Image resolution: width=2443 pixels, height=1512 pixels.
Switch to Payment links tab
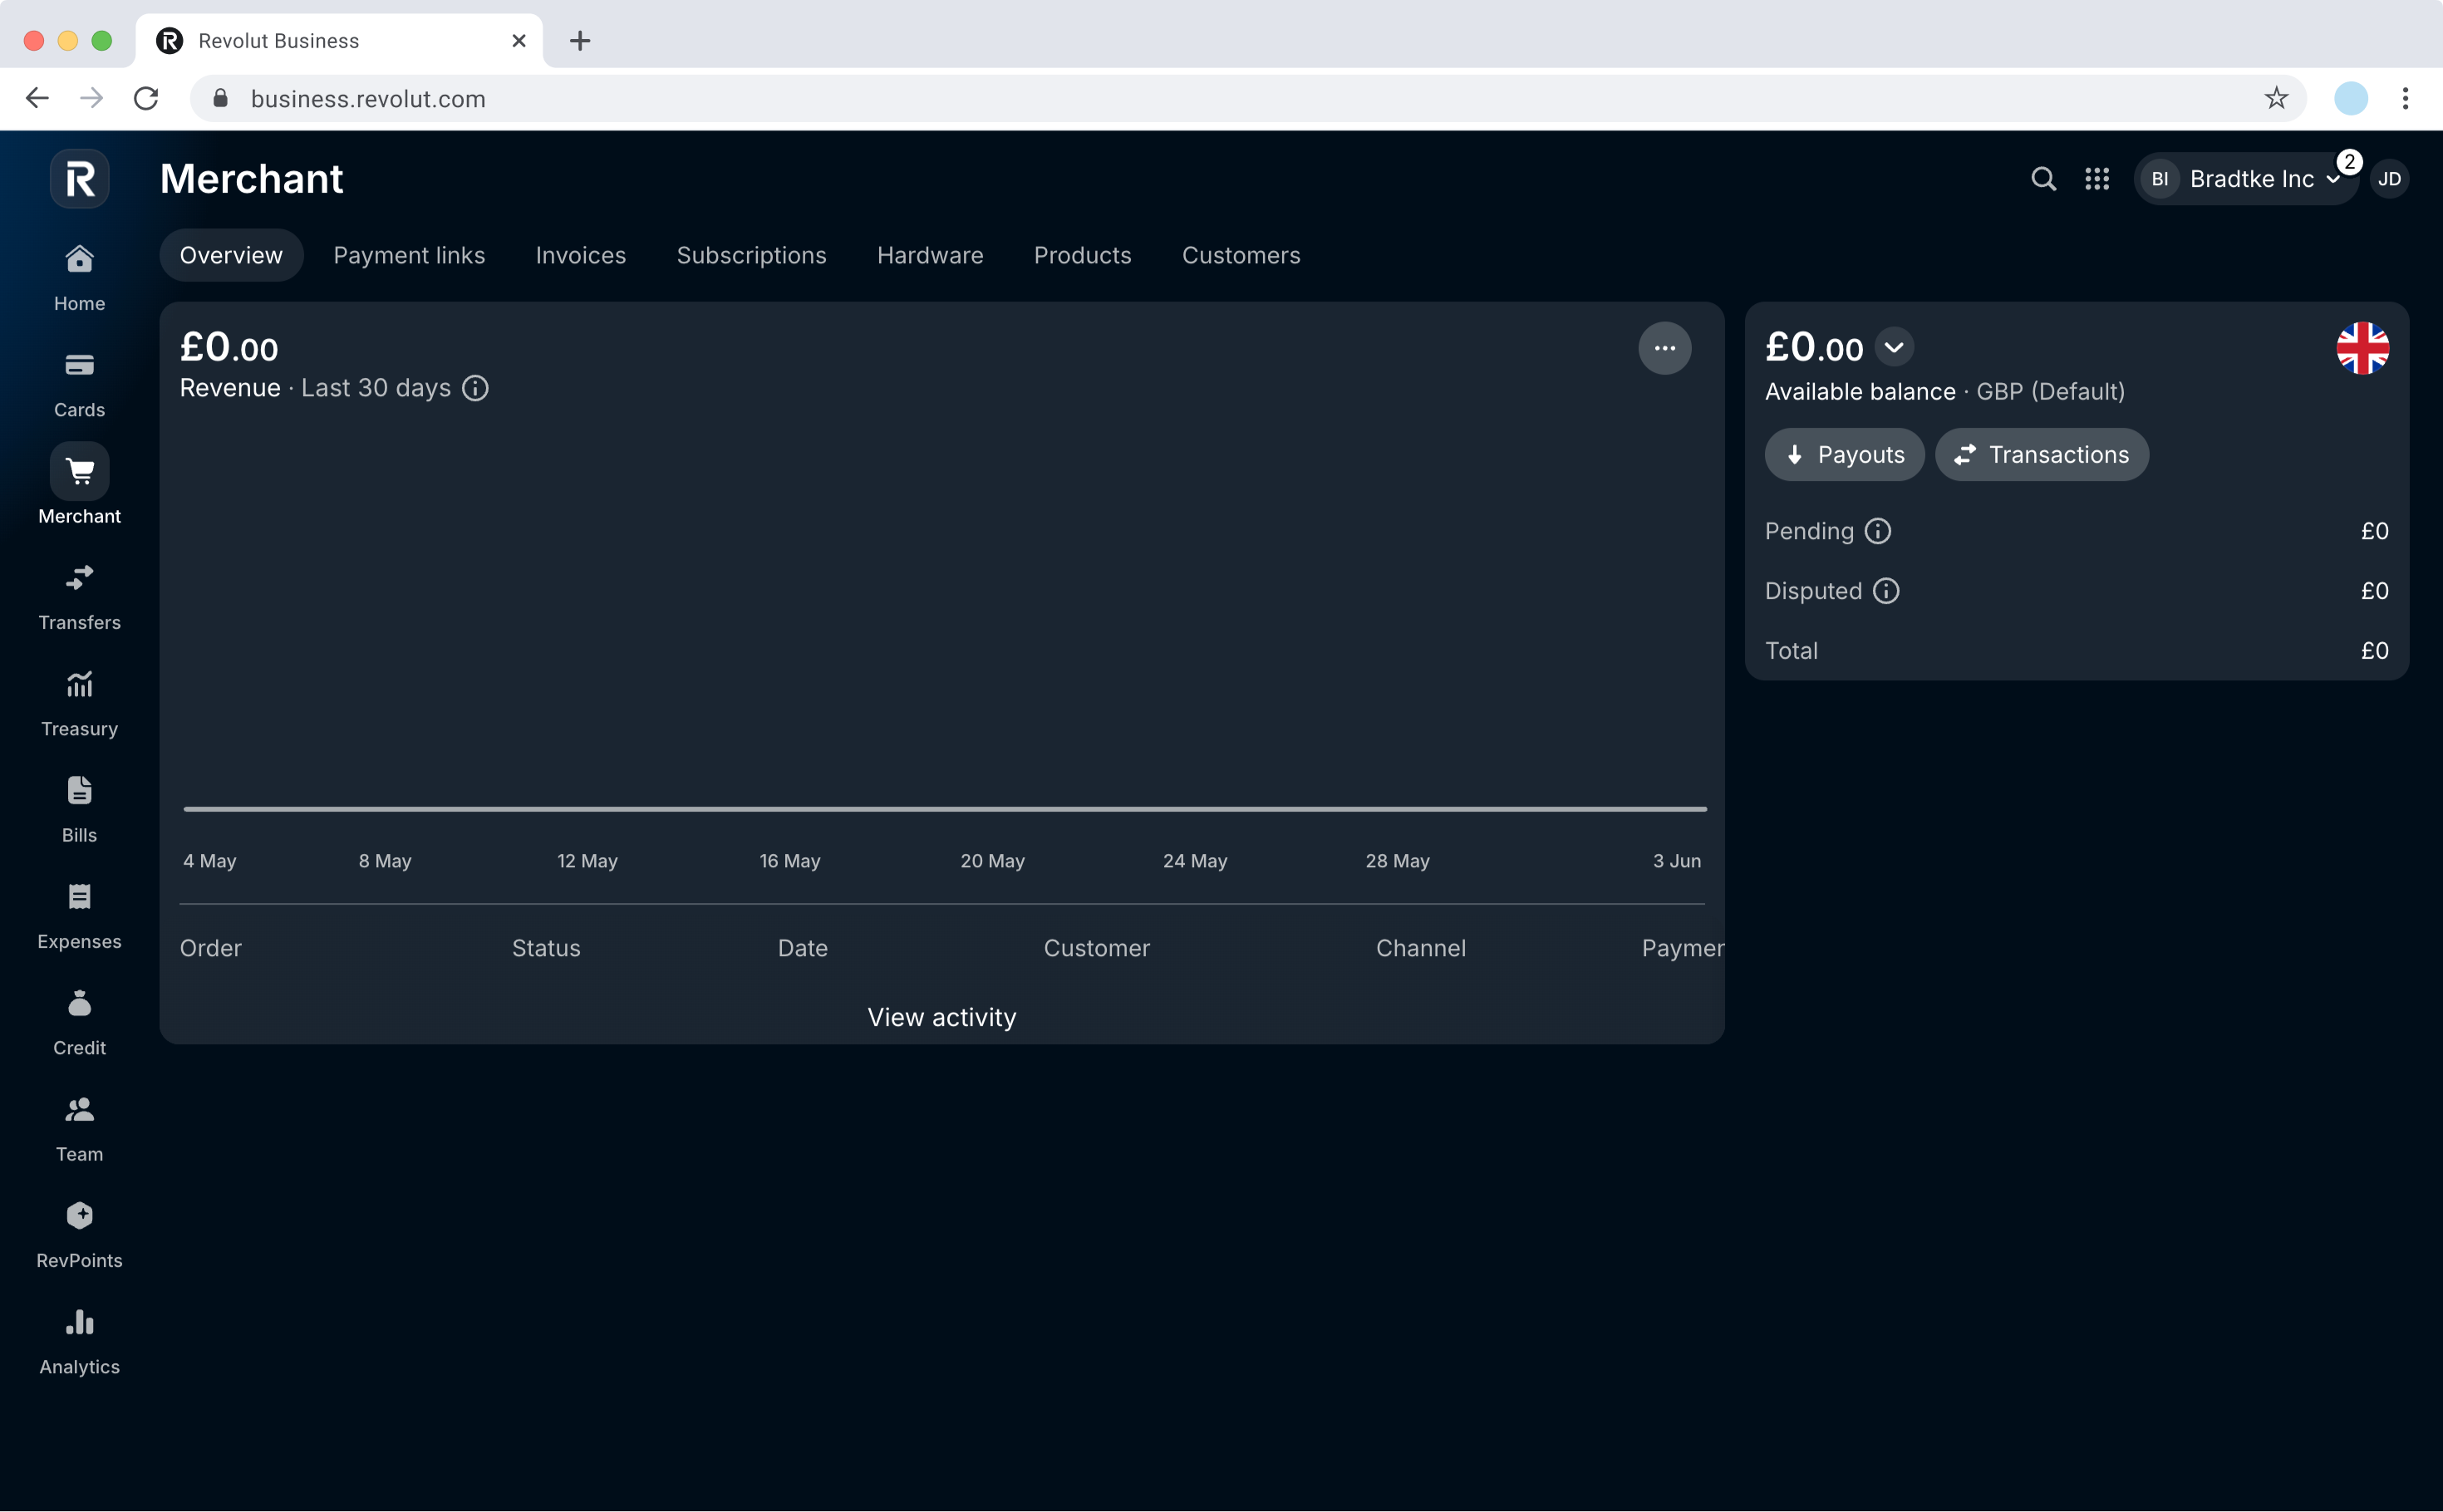point(409,255)
